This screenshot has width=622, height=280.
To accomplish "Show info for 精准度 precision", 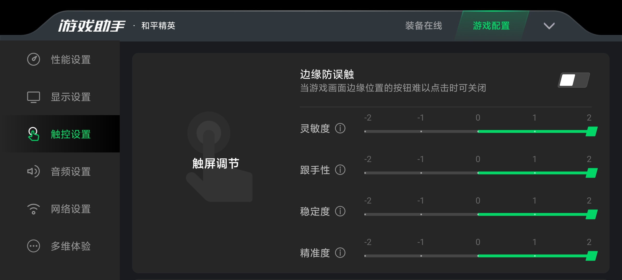I will coord(340,253).
